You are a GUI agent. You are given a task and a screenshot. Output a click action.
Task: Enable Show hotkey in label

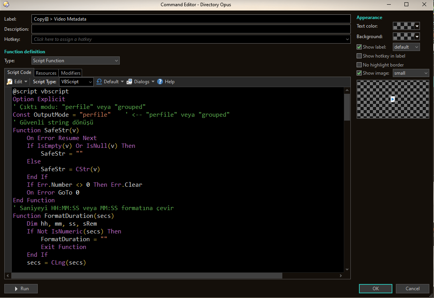click(359, 56)
